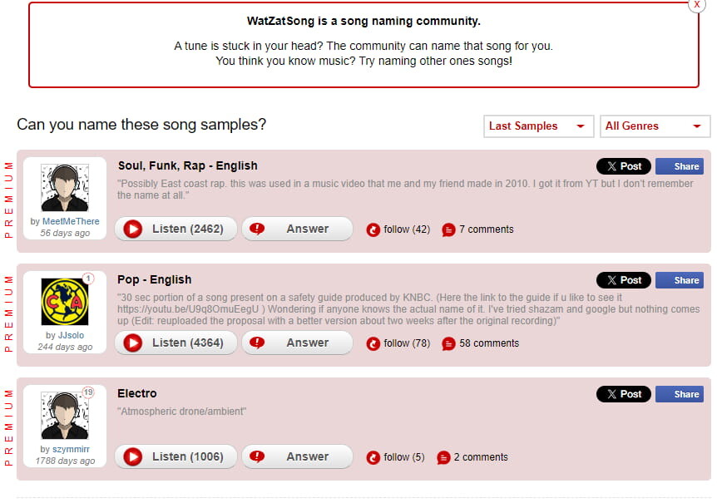Post the Soul, Funk, Rap sample to X

(623, 166)
